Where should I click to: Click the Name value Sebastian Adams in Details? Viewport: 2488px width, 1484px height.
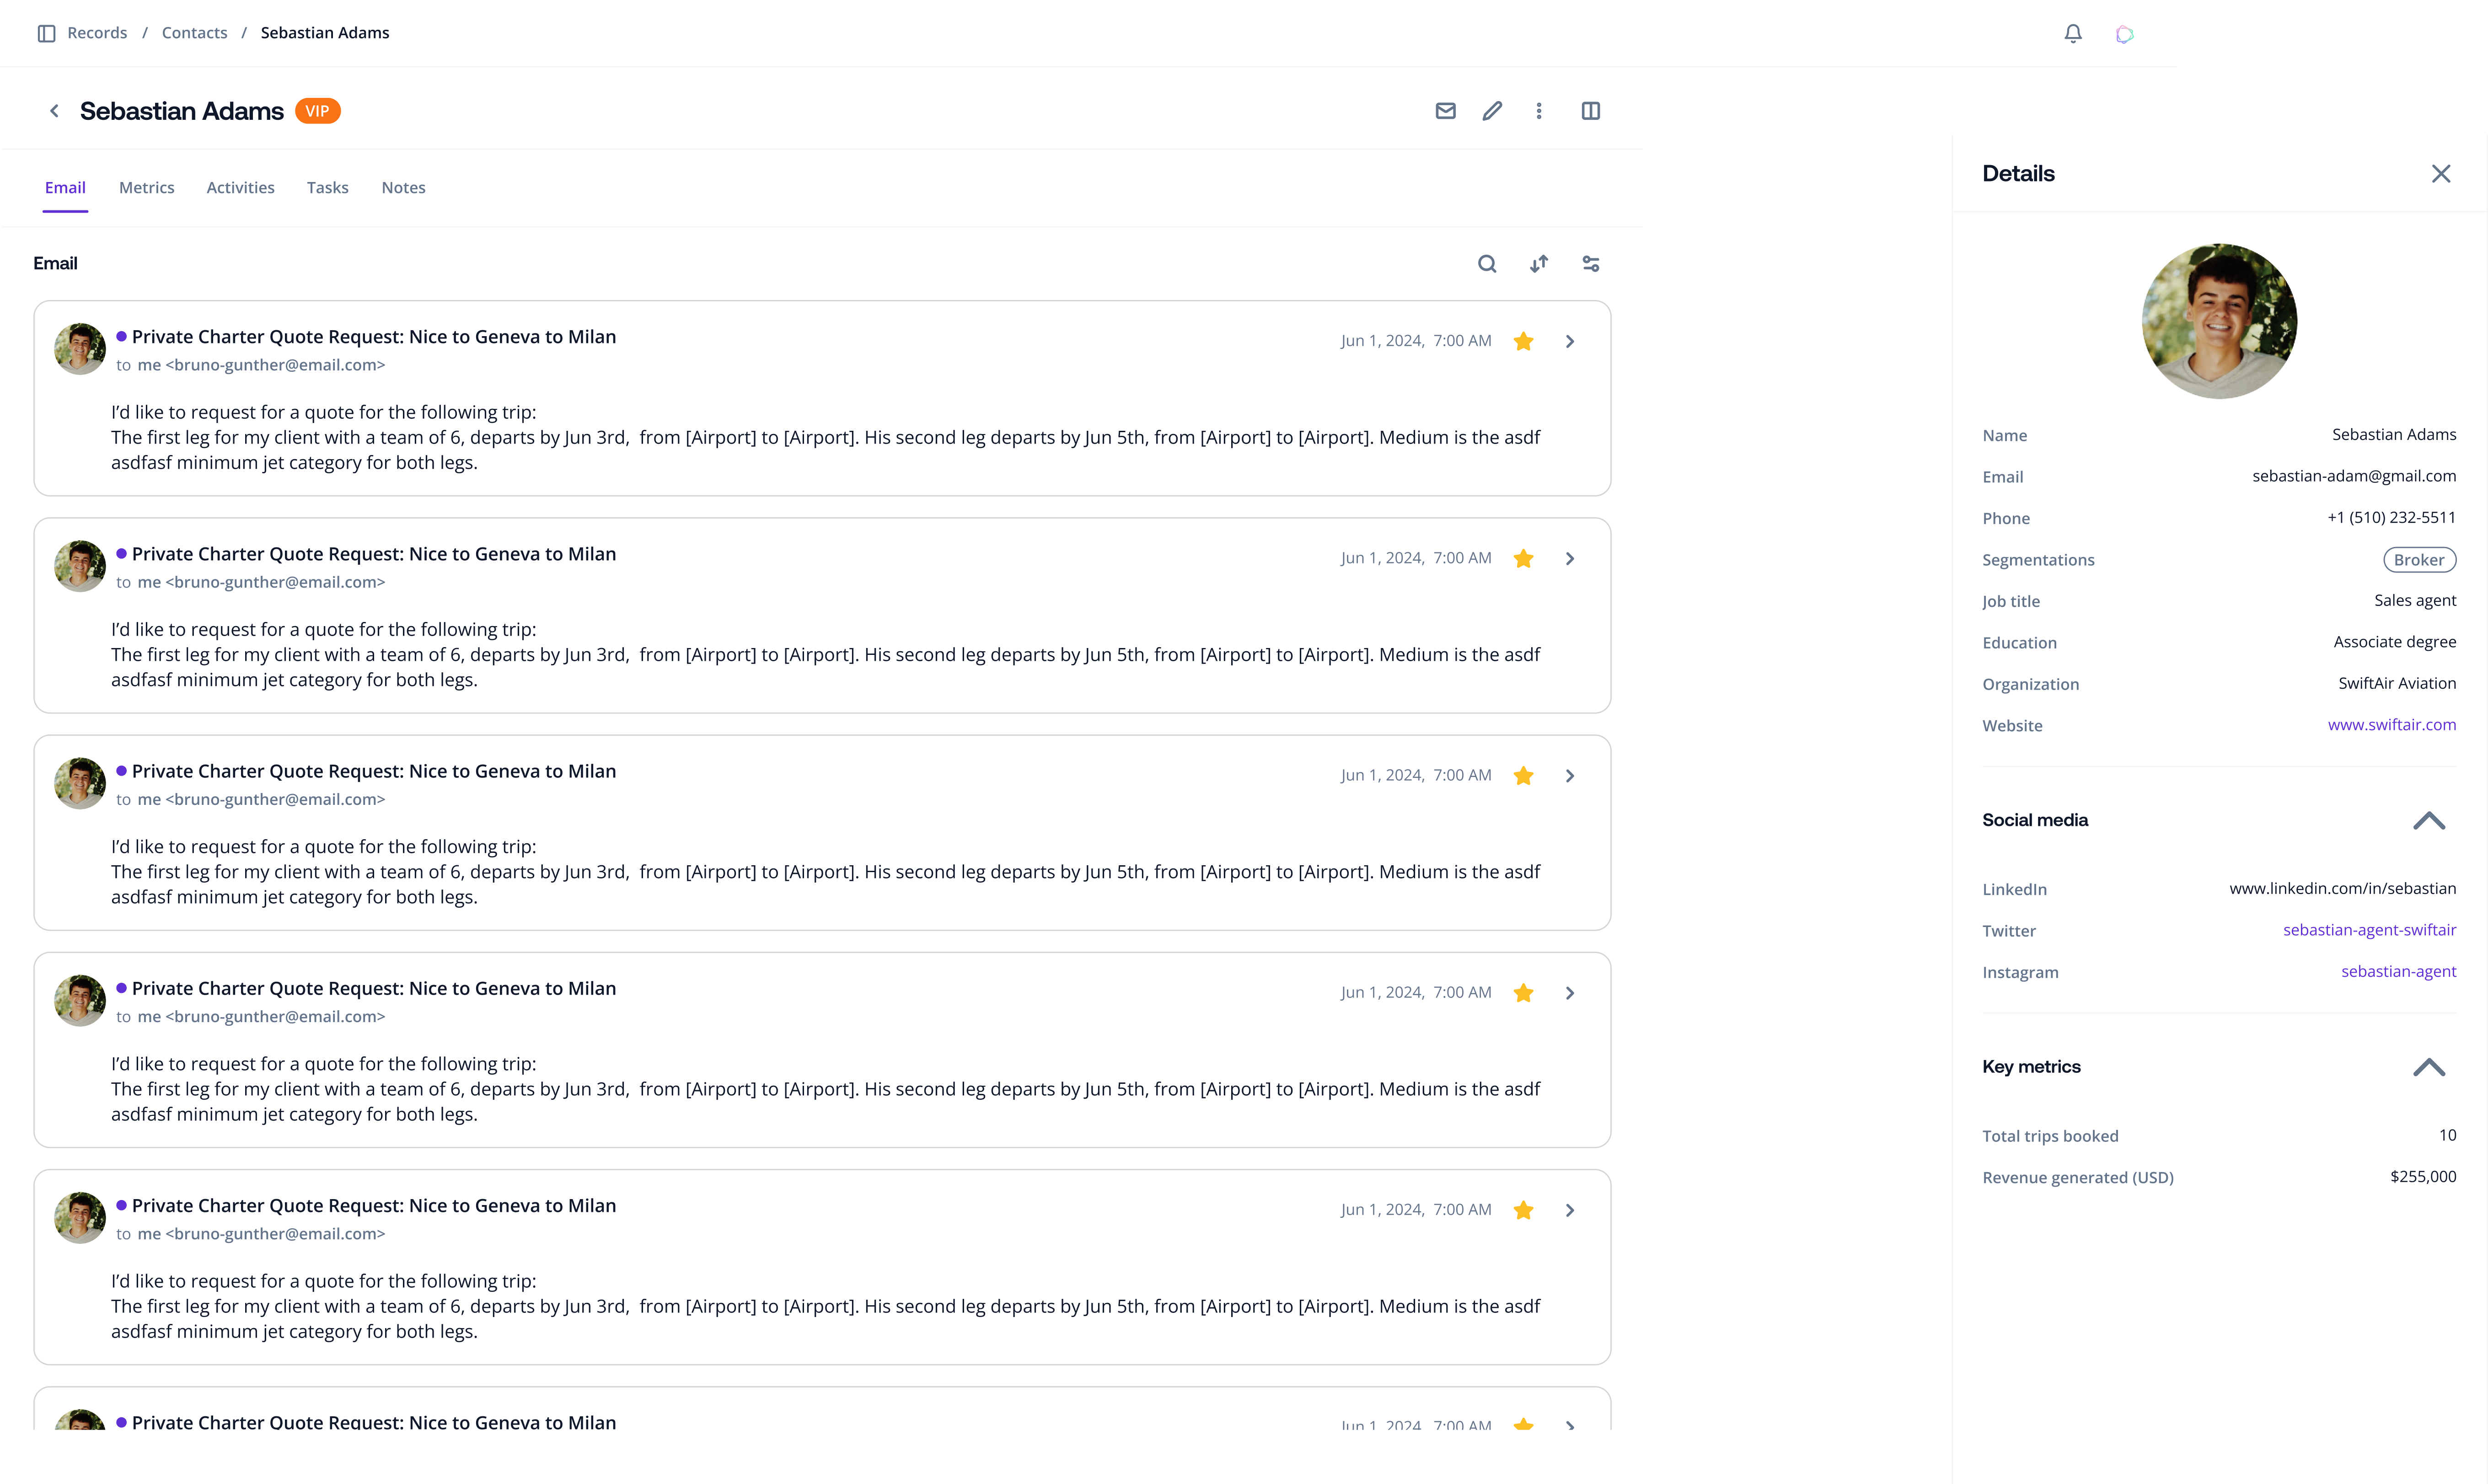[x=2394, y=435]
